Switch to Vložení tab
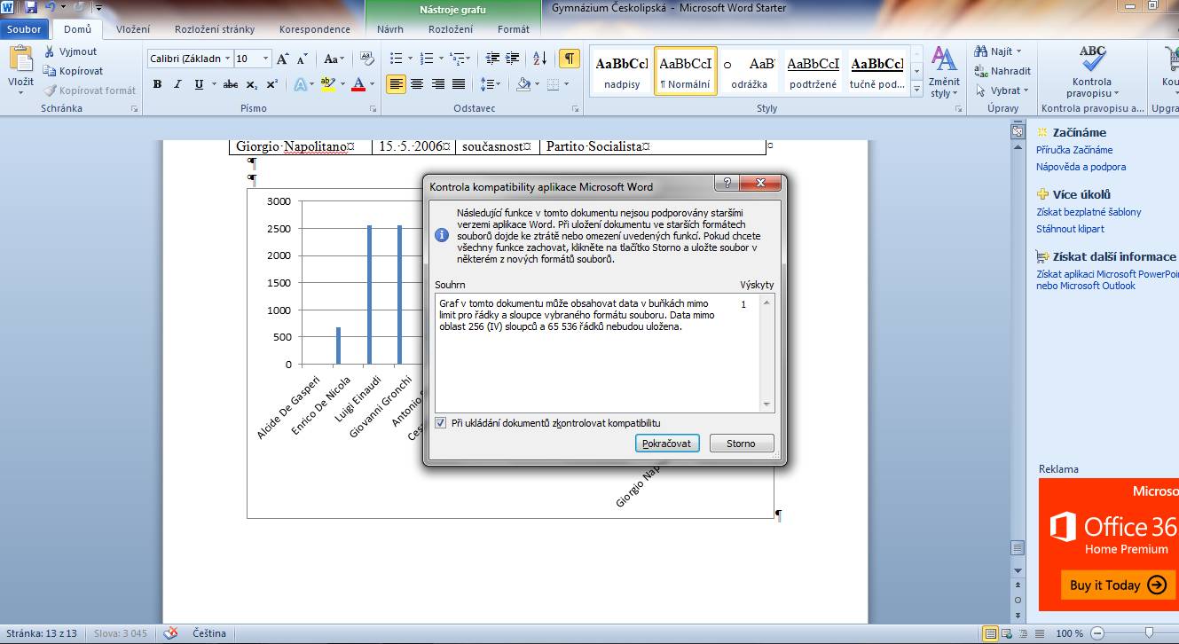 pyautogui.click(x=133, y=29)
